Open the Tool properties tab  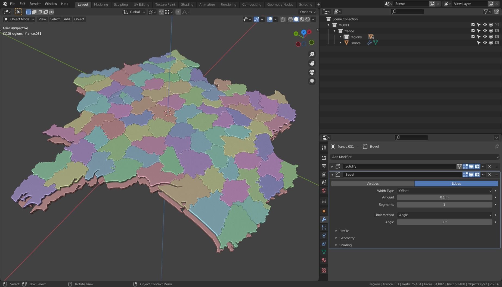(x=324, y=147)
